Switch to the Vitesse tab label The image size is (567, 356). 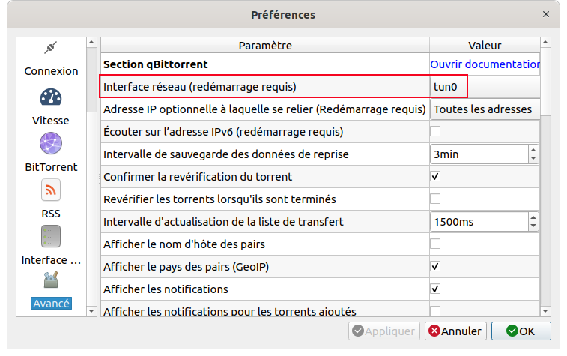point(51,121)
